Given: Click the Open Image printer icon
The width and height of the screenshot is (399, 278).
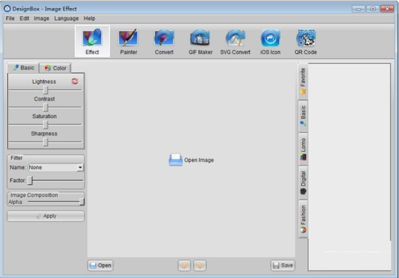Looking at the screenshot, I should tap(176, 160).
